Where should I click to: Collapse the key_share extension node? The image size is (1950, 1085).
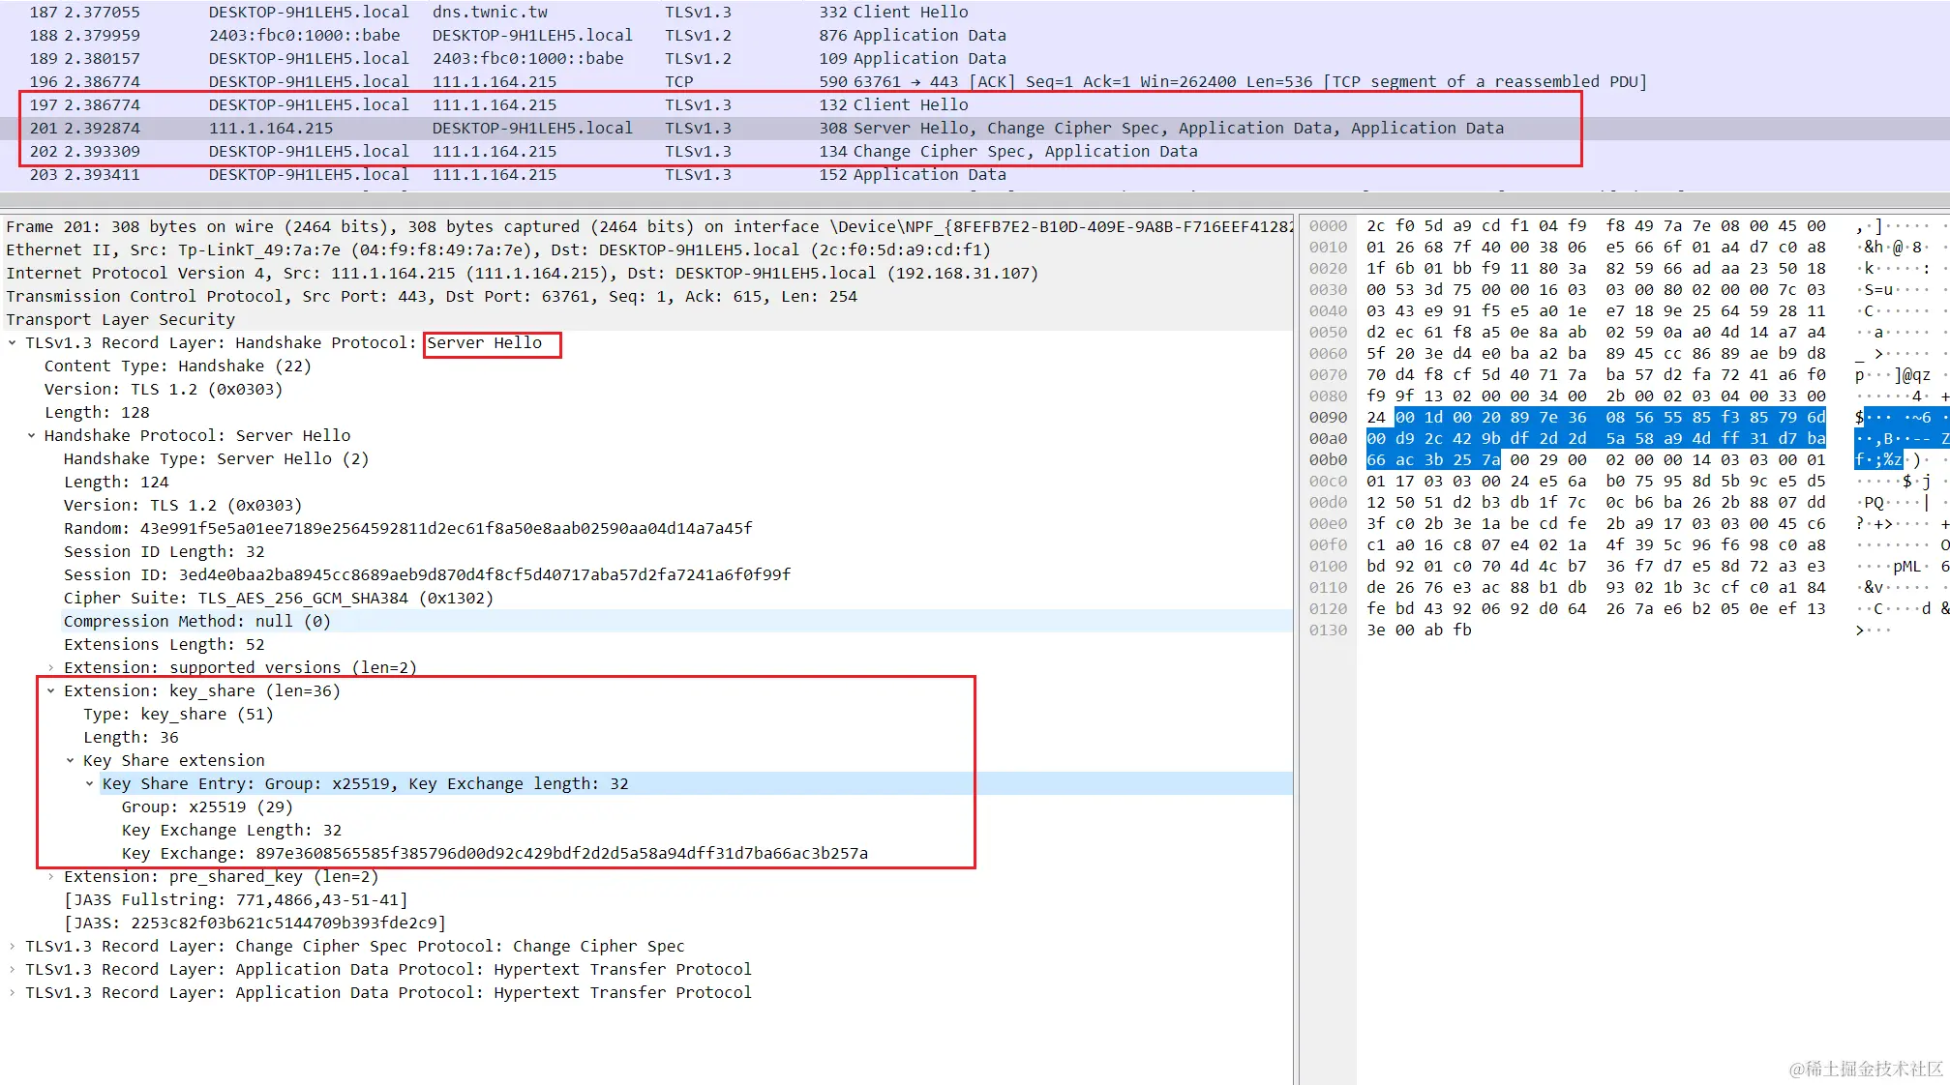[50, 691]
